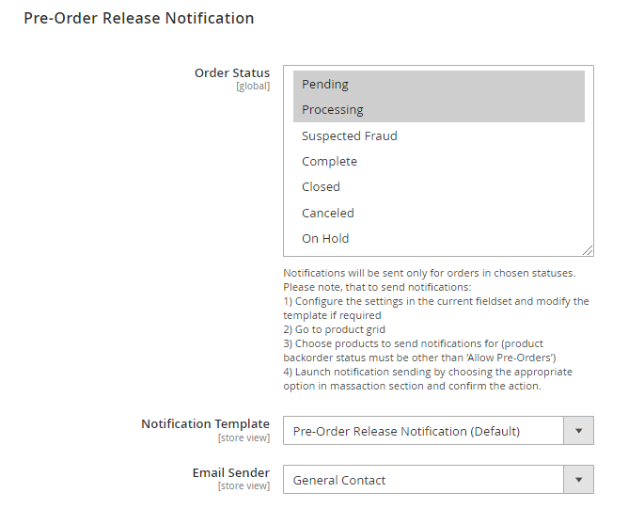
Task: Click the Order Status field label
Action: pos(232,72)
